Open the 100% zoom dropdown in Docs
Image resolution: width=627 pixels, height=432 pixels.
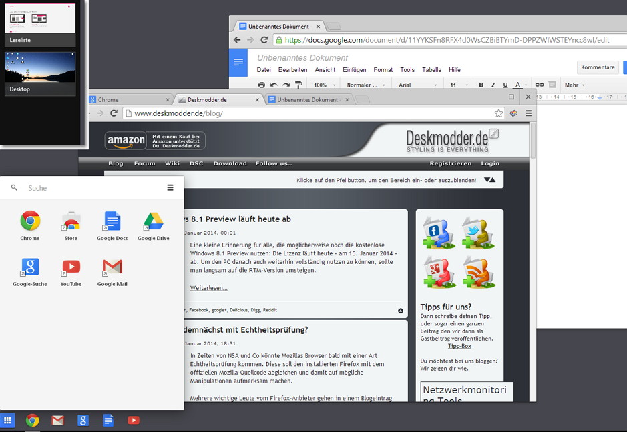[x=325, y=85]
